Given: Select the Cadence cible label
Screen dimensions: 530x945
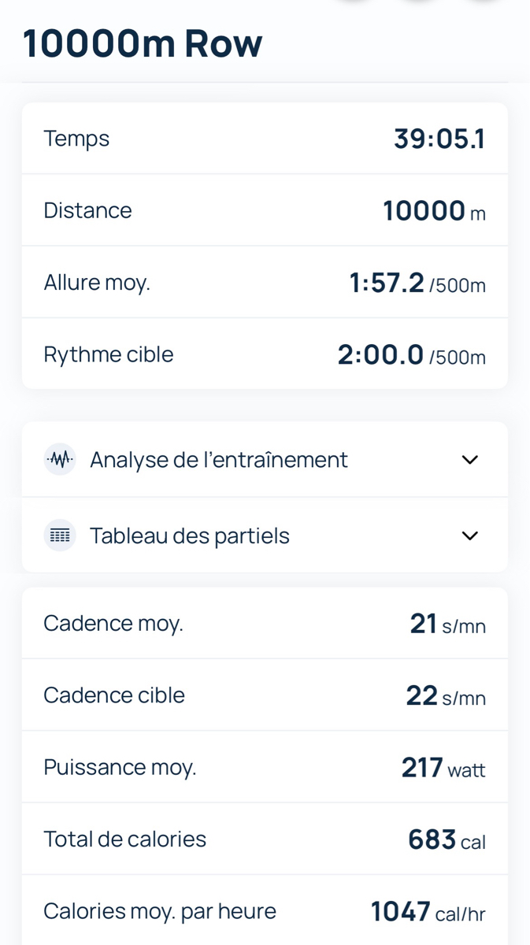Looking at the screenshot, I should coord(113,695).
